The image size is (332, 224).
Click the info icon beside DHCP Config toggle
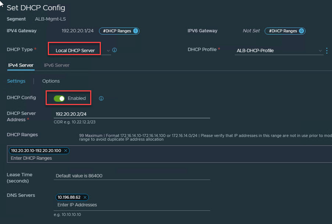(101, 98)
